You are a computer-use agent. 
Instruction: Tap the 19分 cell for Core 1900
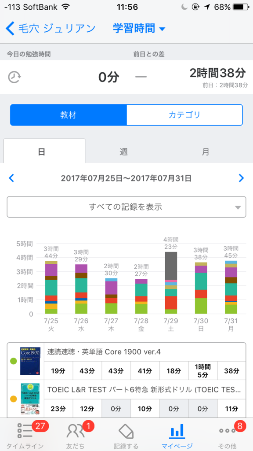click(58, 370)
